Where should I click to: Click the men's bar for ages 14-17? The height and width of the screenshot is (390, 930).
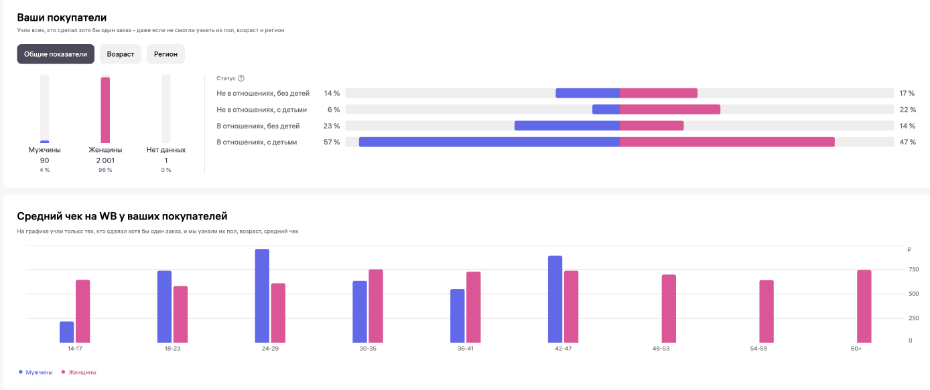pyautogui.click(x=67, y=332)
